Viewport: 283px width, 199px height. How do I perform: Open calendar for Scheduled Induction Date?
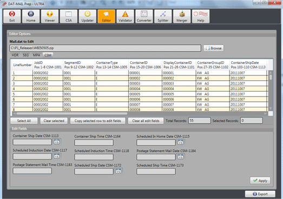pos(57,156)
